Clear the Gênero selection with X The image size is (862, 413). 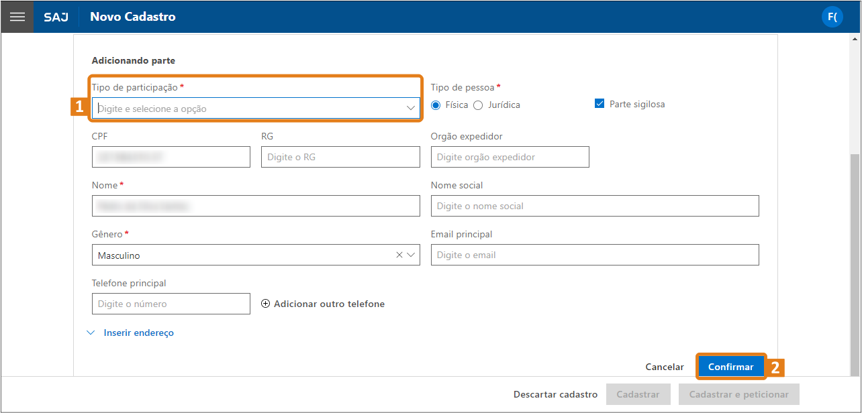pos(399,255)
